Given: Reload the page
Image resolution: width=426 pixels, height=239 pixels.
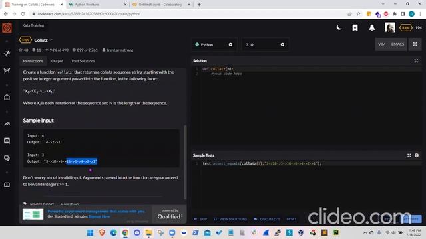Looking at the screenshot, I should tap(23, 14).
